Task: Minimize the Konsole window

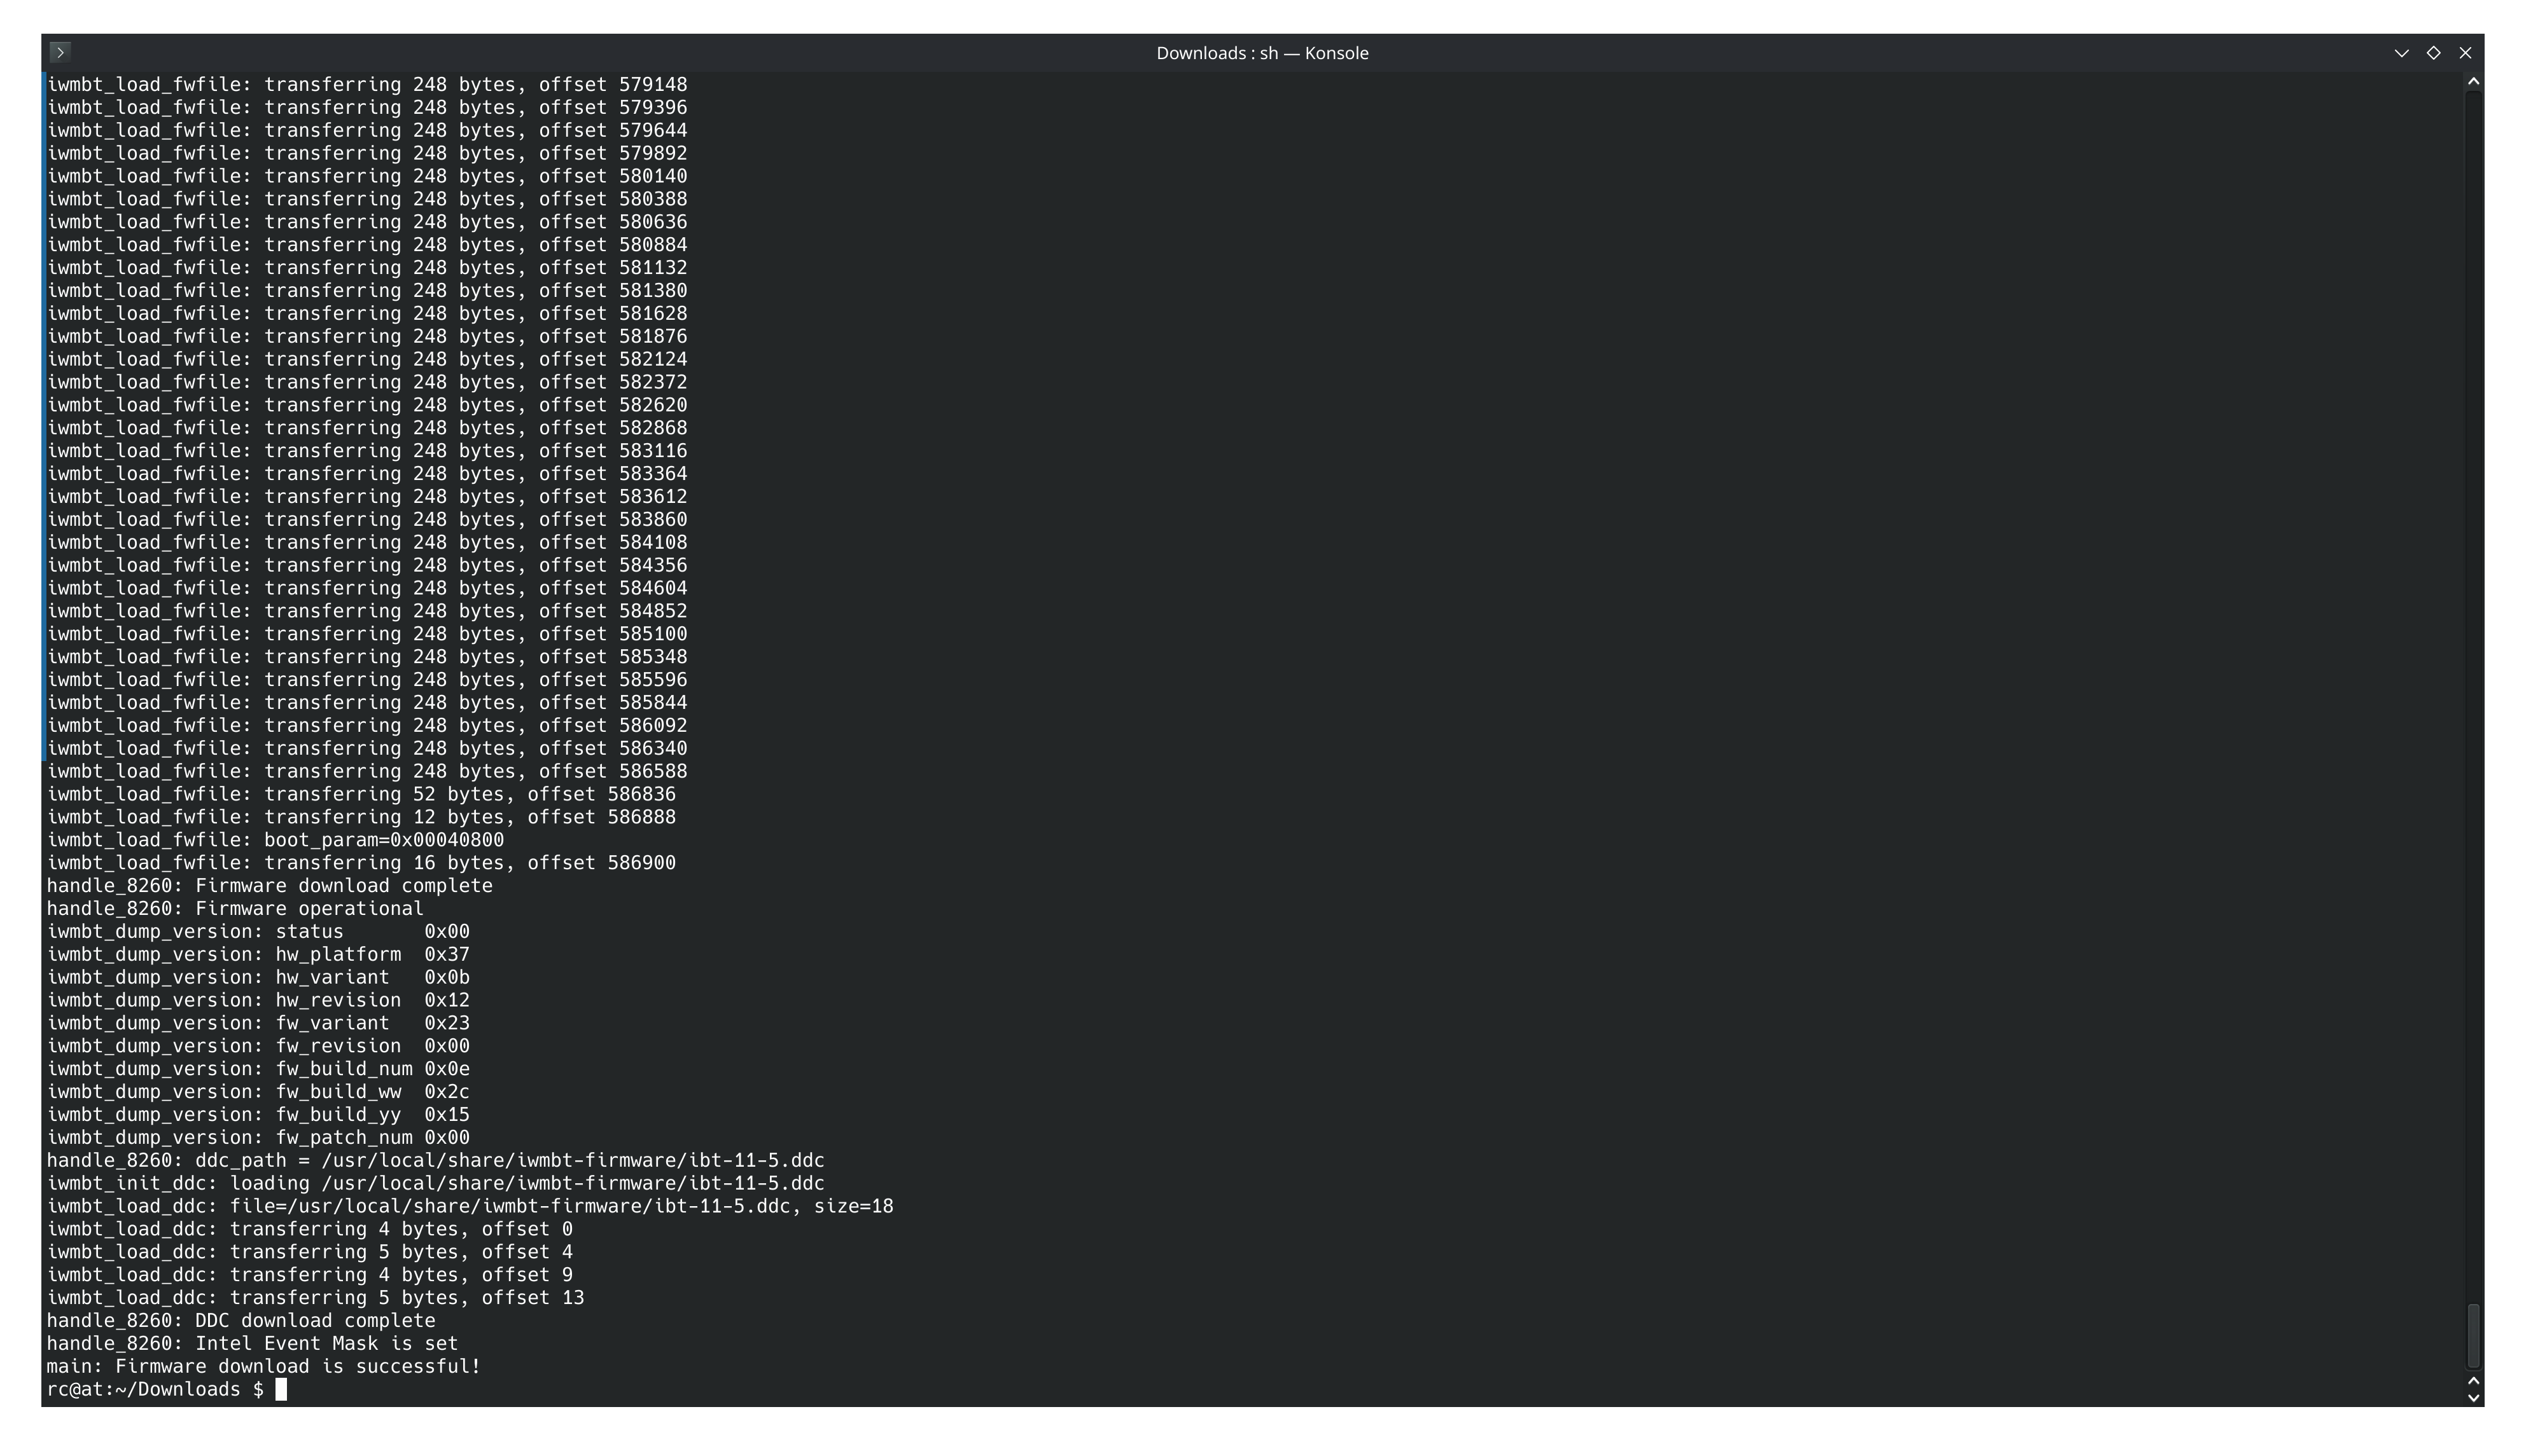Action: [2401, 53]
